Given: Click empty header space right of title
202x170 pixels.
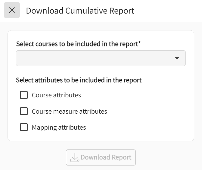Looking at the screenshot, I should pos(169,11).
